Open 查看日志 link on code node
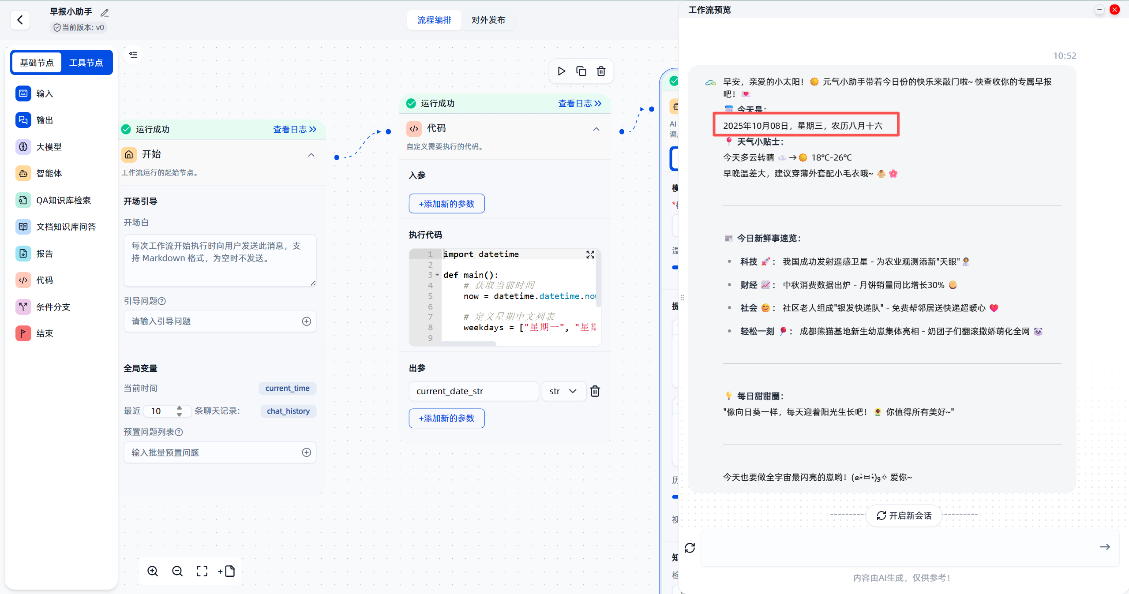Image resolution: width=1129 pixels, height=594 pixels. coord(580,103)
